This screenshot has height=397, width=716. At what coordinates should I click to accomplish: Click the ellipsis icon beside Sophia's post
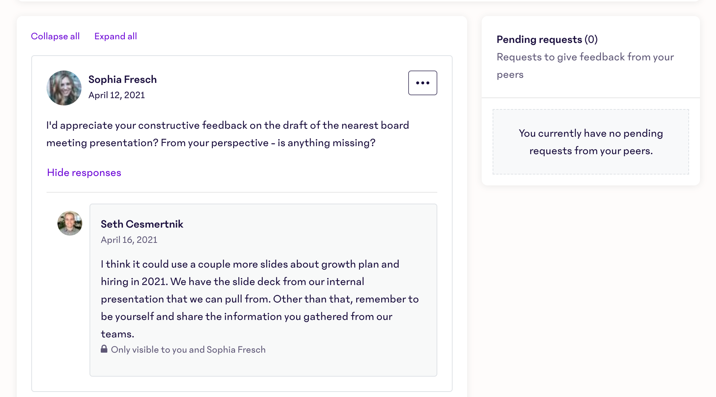(422, 83)
